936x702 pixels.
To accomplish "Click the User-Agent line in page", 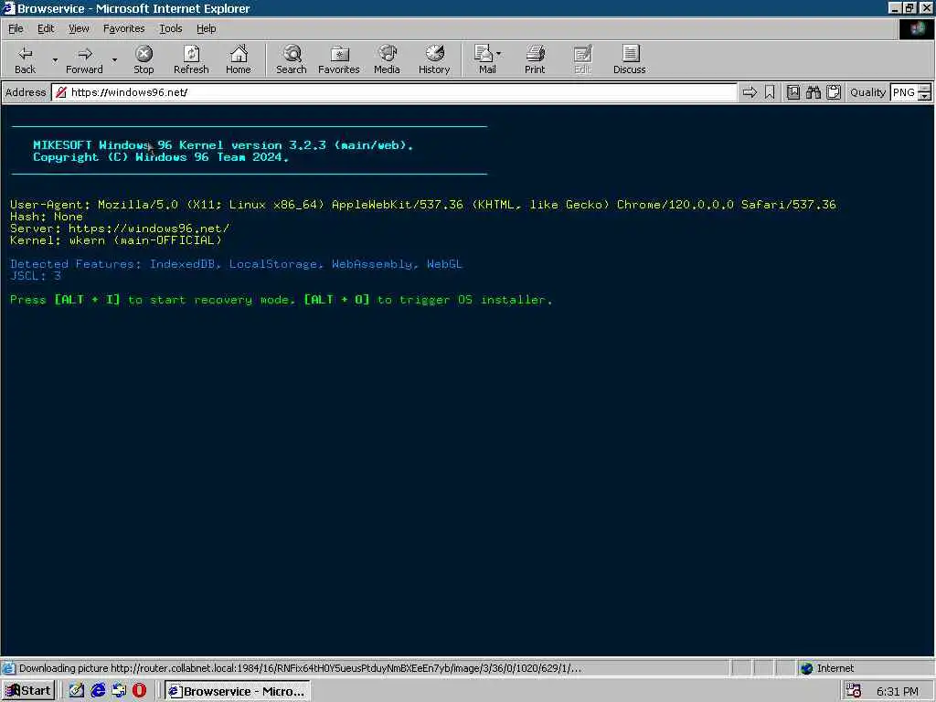I will click(x=423, y=204).
